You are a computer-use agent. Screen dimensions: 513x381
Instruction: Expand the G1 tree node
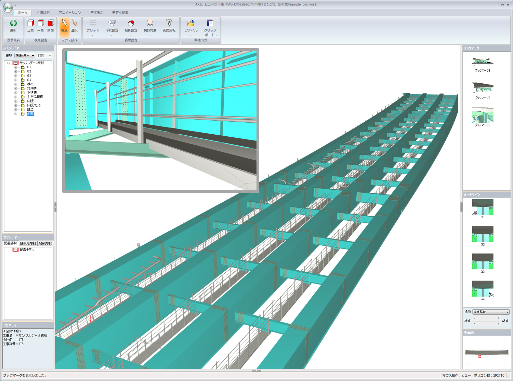coord(16,67)
